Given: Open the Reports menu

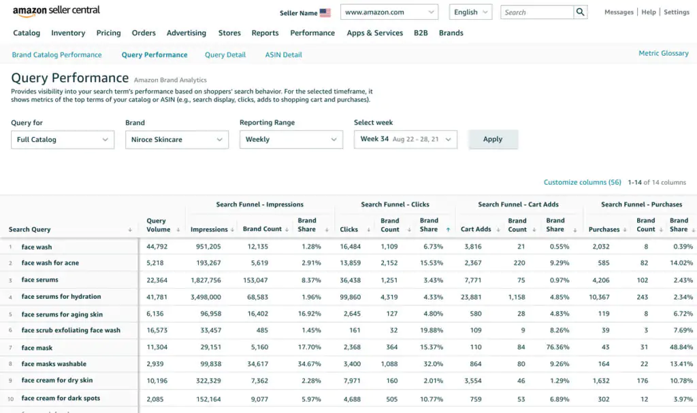Looking at the screenshot, I should [265, 33].
